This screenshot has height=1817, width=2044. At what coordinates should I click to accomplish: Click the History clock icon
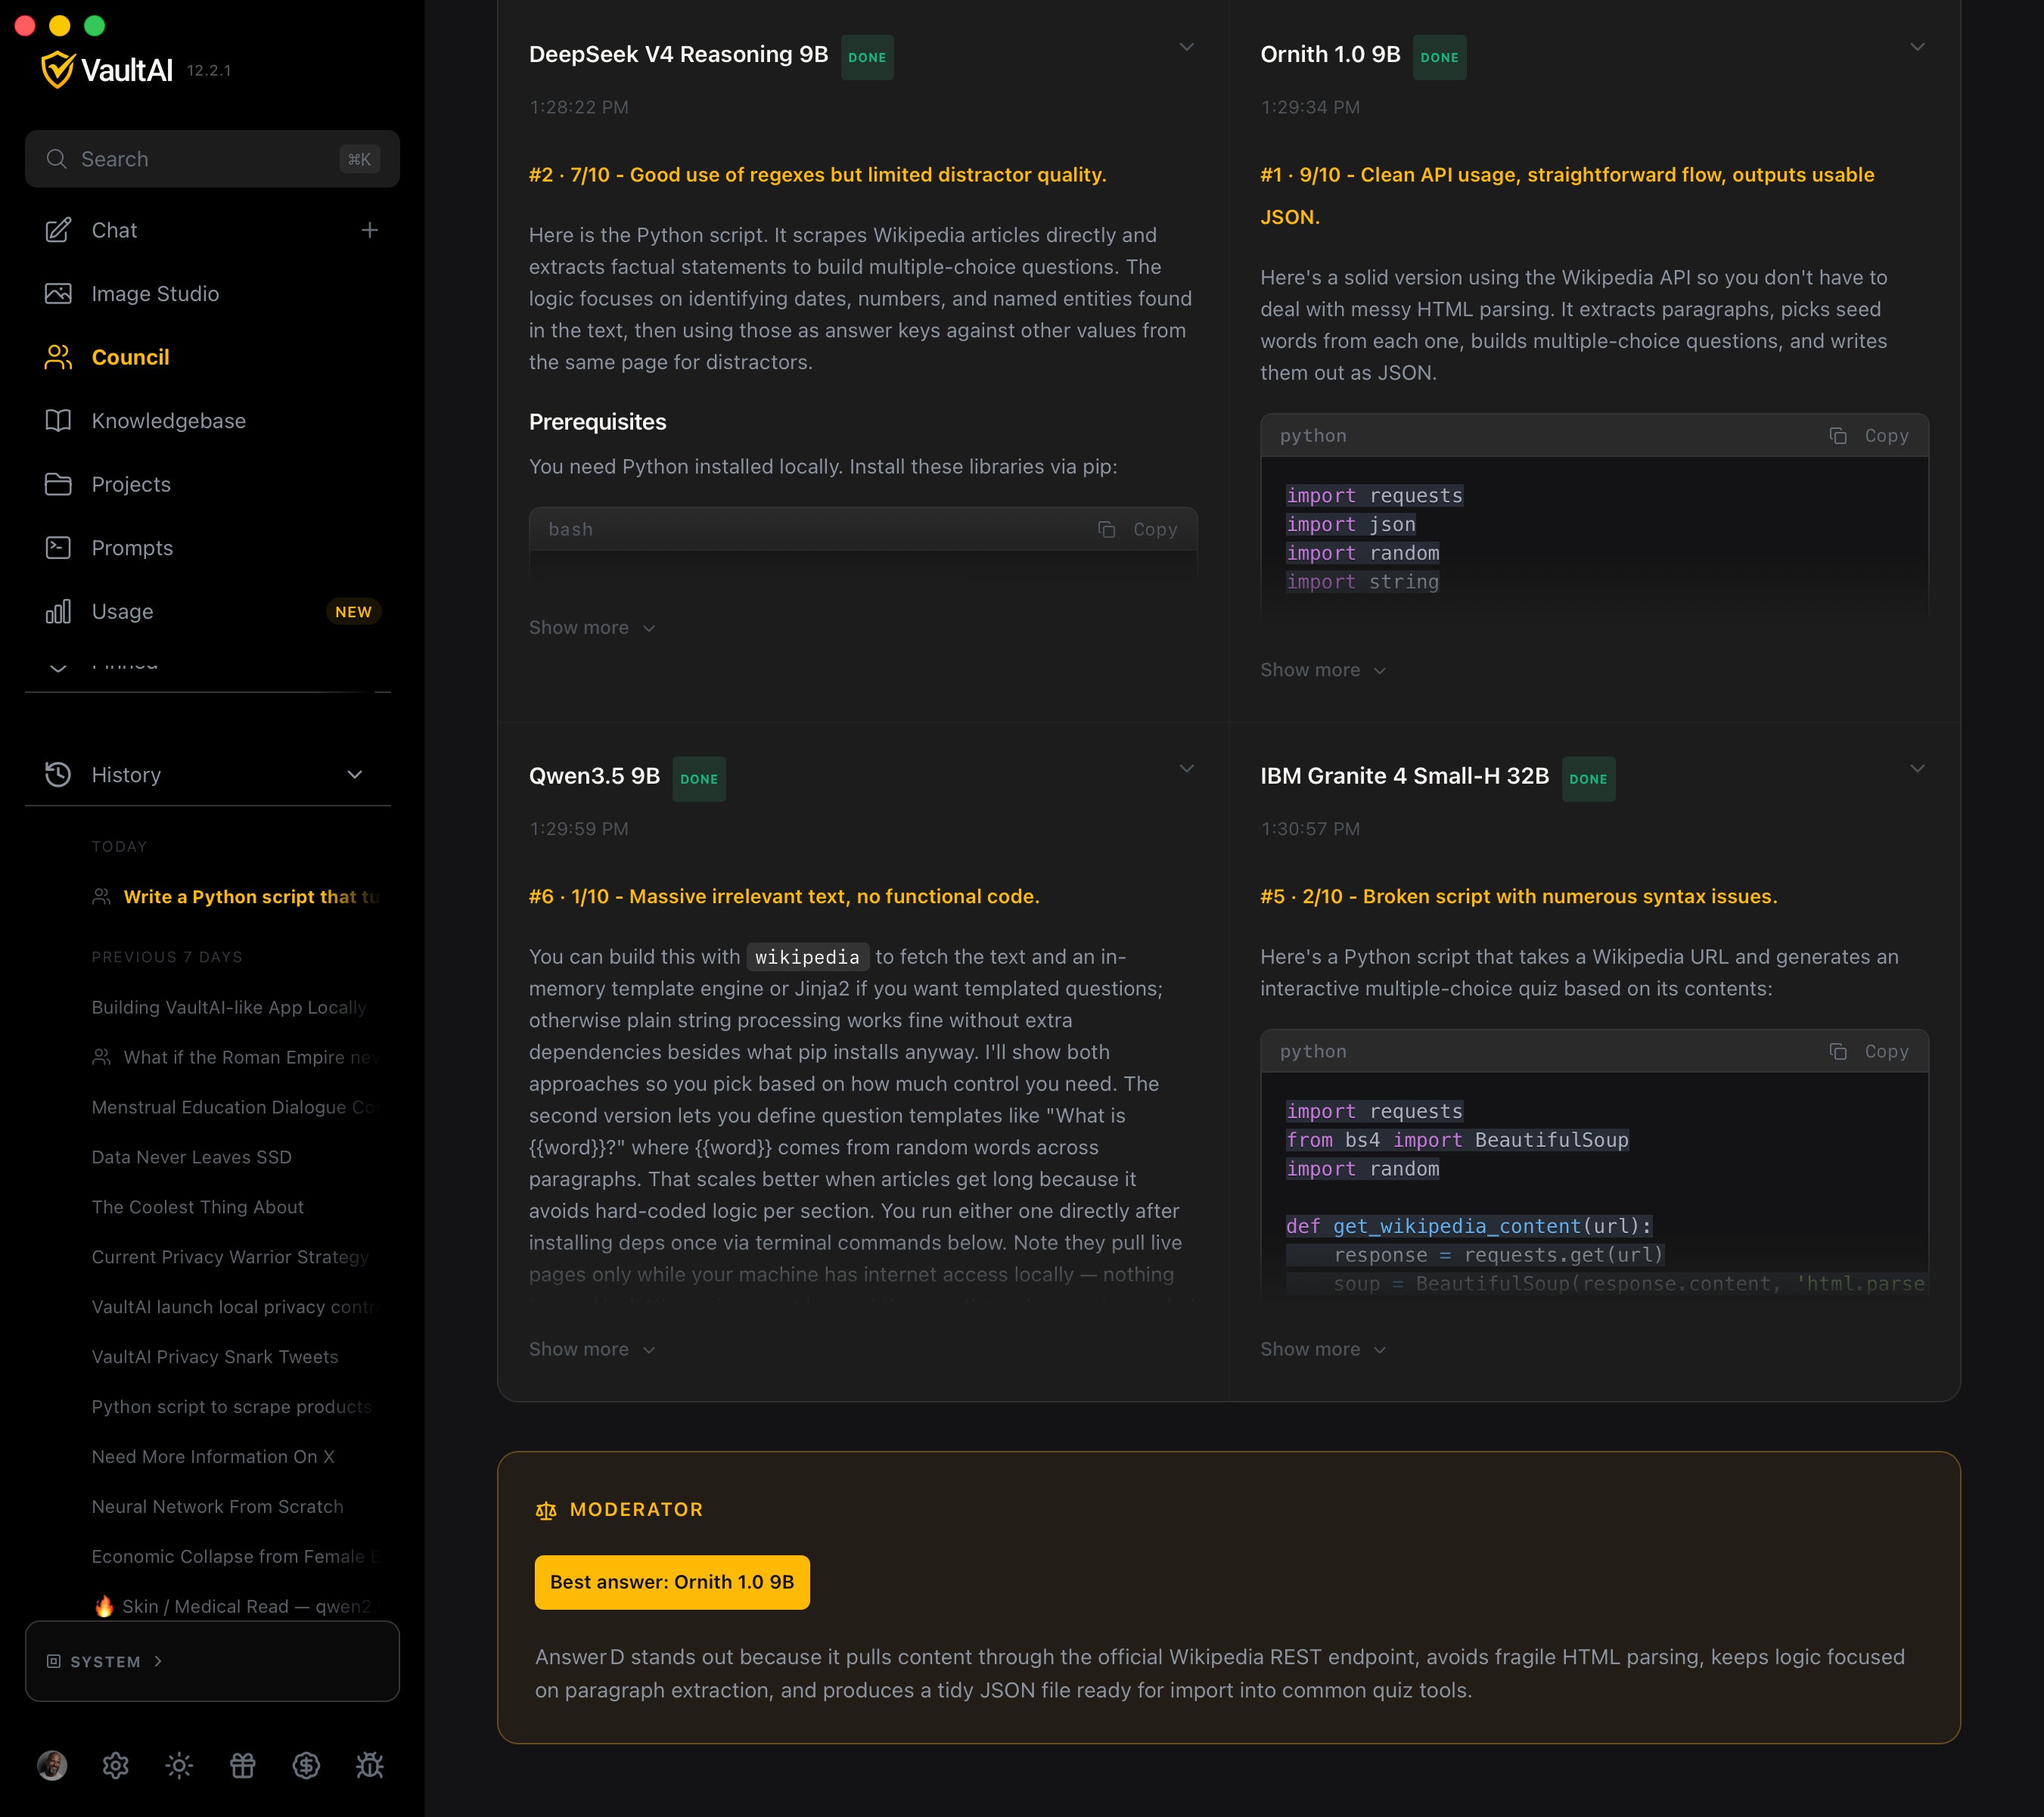(x=58, y=775)
